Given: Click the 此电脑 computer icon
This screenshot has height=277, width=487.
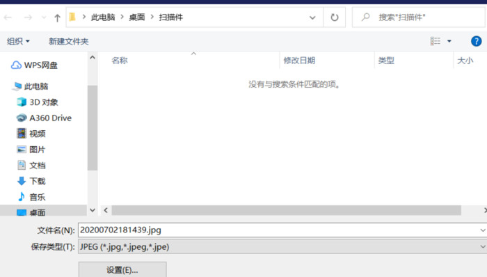Looking at the screenshot, I should click(x=17, y=86).
